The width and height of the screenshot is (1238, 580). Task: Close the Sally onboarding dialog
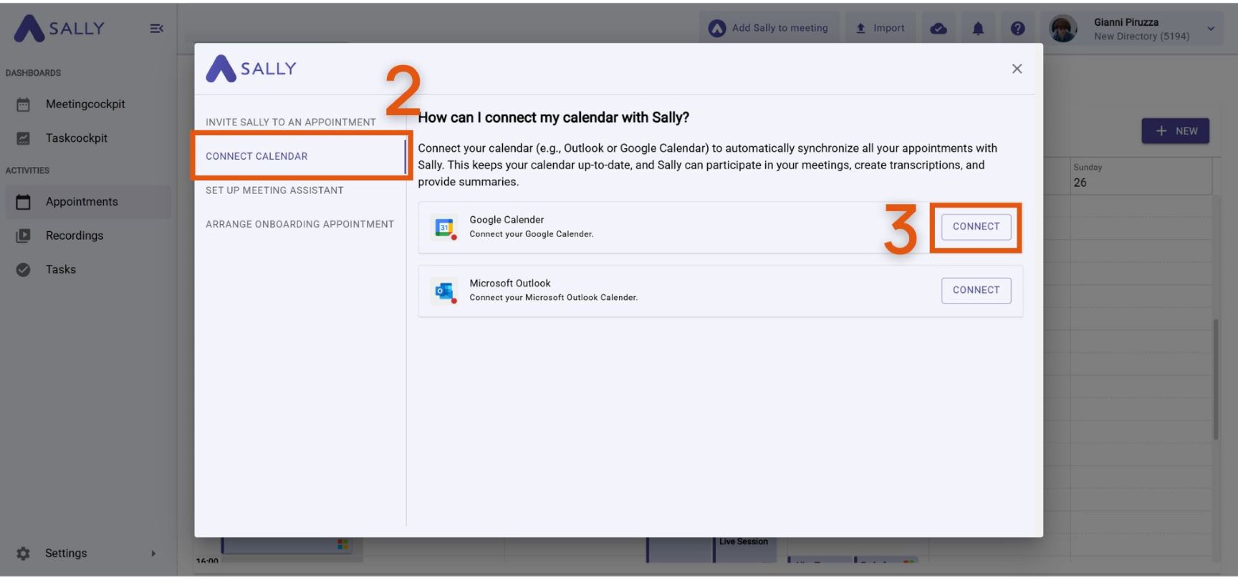coord(1017,69)
